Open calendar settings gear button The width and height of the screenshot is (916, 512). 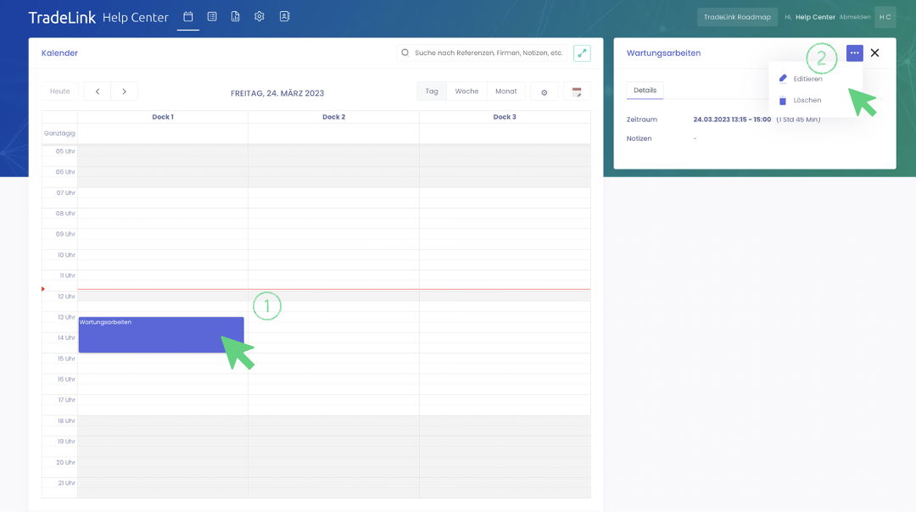coord(544,92)
